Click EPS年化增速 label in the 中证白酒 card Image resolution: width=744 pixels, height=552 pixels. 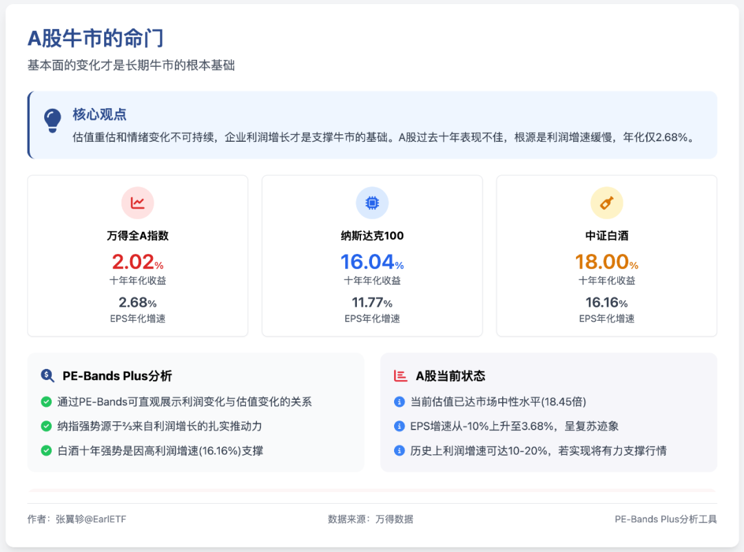(606, 319)
